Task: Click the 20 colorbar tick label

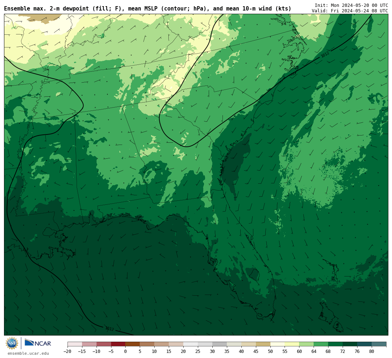Action: click(184, 351)
